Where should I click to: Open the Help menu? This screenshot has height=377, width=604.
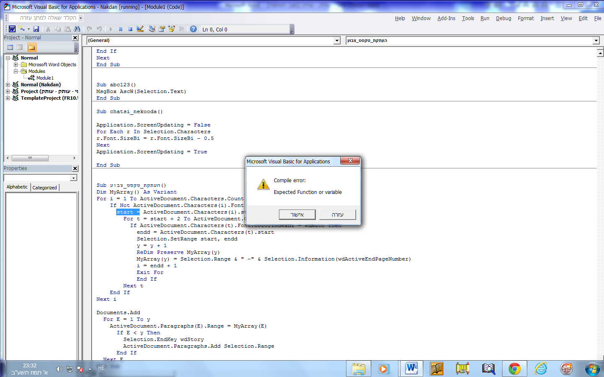coord(400,18)
